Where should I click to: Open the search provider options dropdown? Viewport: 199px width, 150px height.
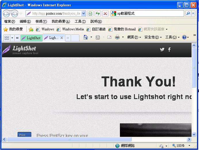tap(193, 13)
